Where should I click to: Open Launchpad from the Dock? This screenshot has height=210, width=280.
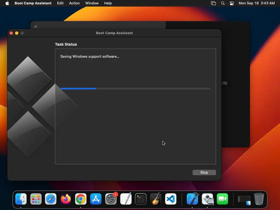(36, 199)
